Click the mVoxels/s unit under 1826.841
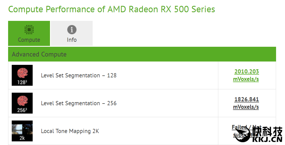This screenshot has width=285, height=145. (x=246, y=107)
